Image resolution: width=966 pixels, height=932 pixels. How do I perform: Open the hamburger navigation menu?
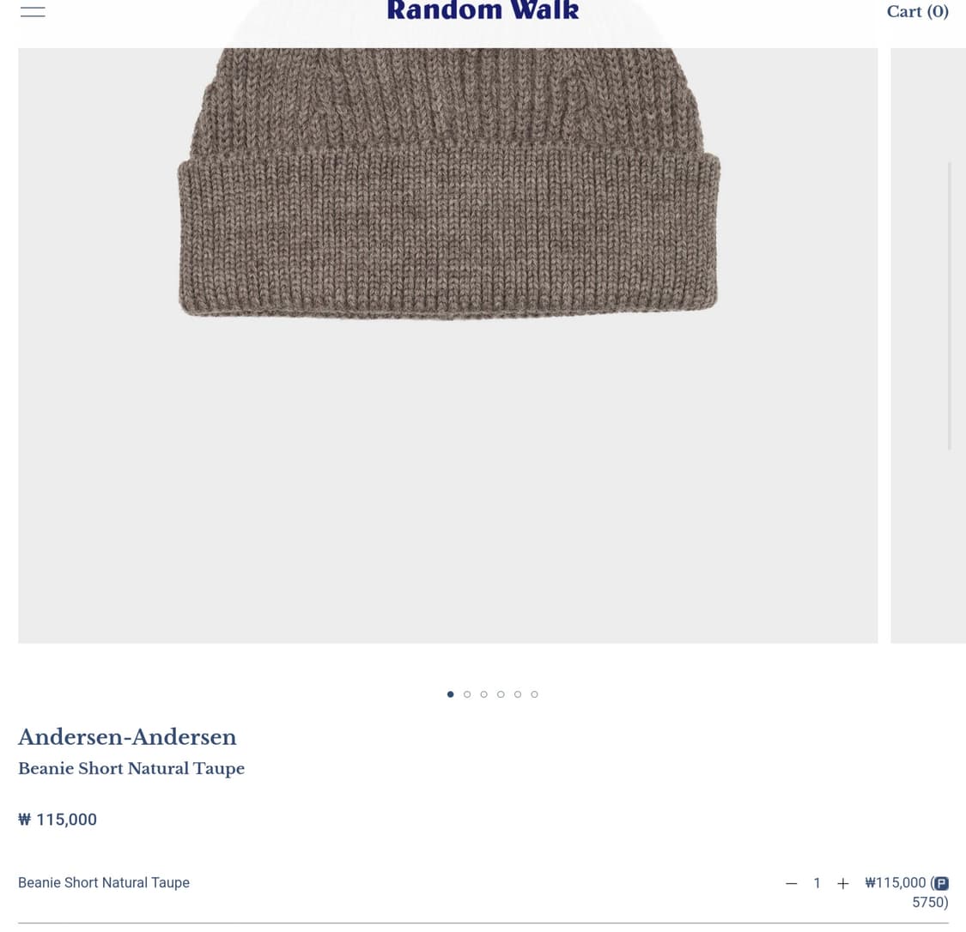[33, 11]
